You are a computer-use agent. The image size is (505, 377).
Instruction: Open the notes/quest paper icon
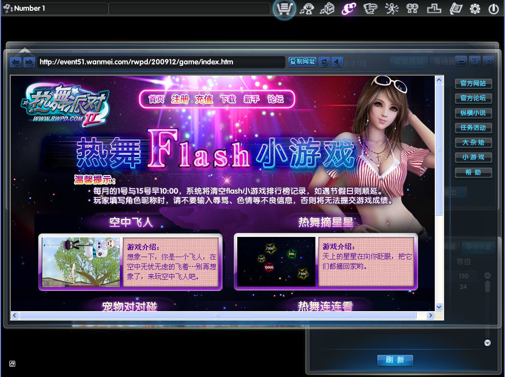tap(456, 9)
